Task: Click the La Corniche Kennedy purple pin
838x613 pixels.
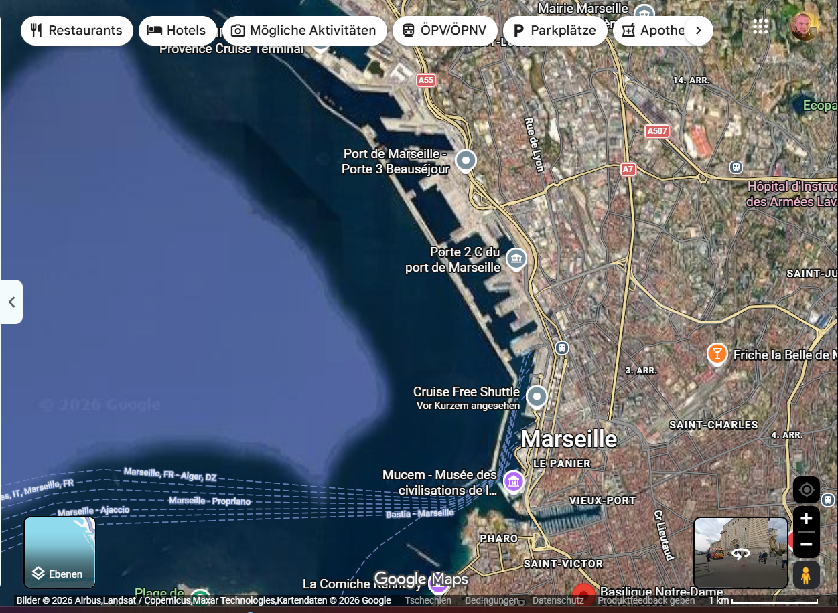Action: [x=438, y=585]
